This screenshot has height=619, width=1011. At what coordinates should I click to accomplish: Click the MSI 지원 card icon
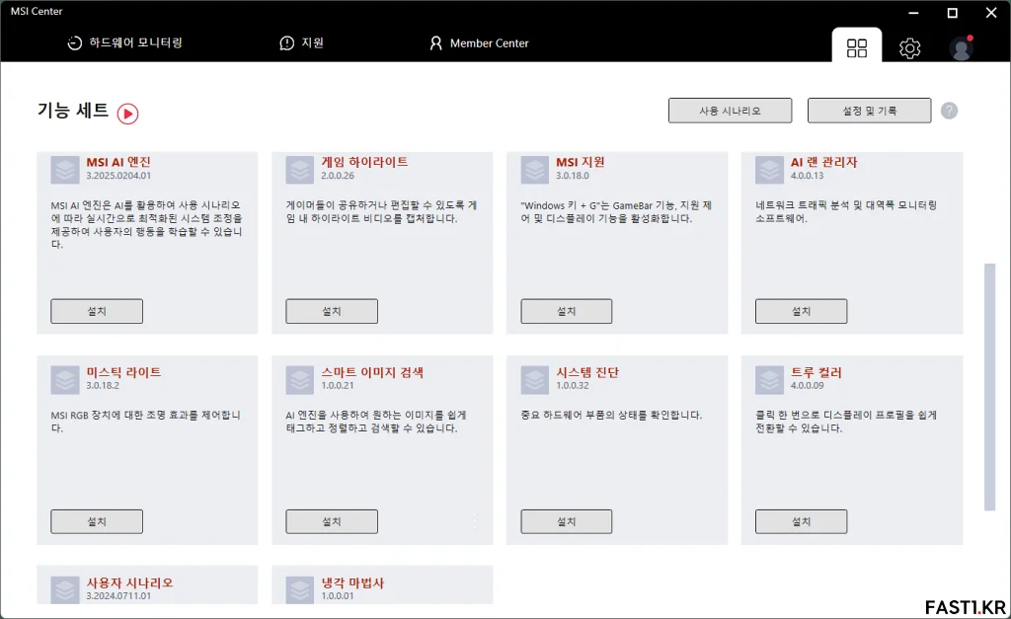coord(534,170)
